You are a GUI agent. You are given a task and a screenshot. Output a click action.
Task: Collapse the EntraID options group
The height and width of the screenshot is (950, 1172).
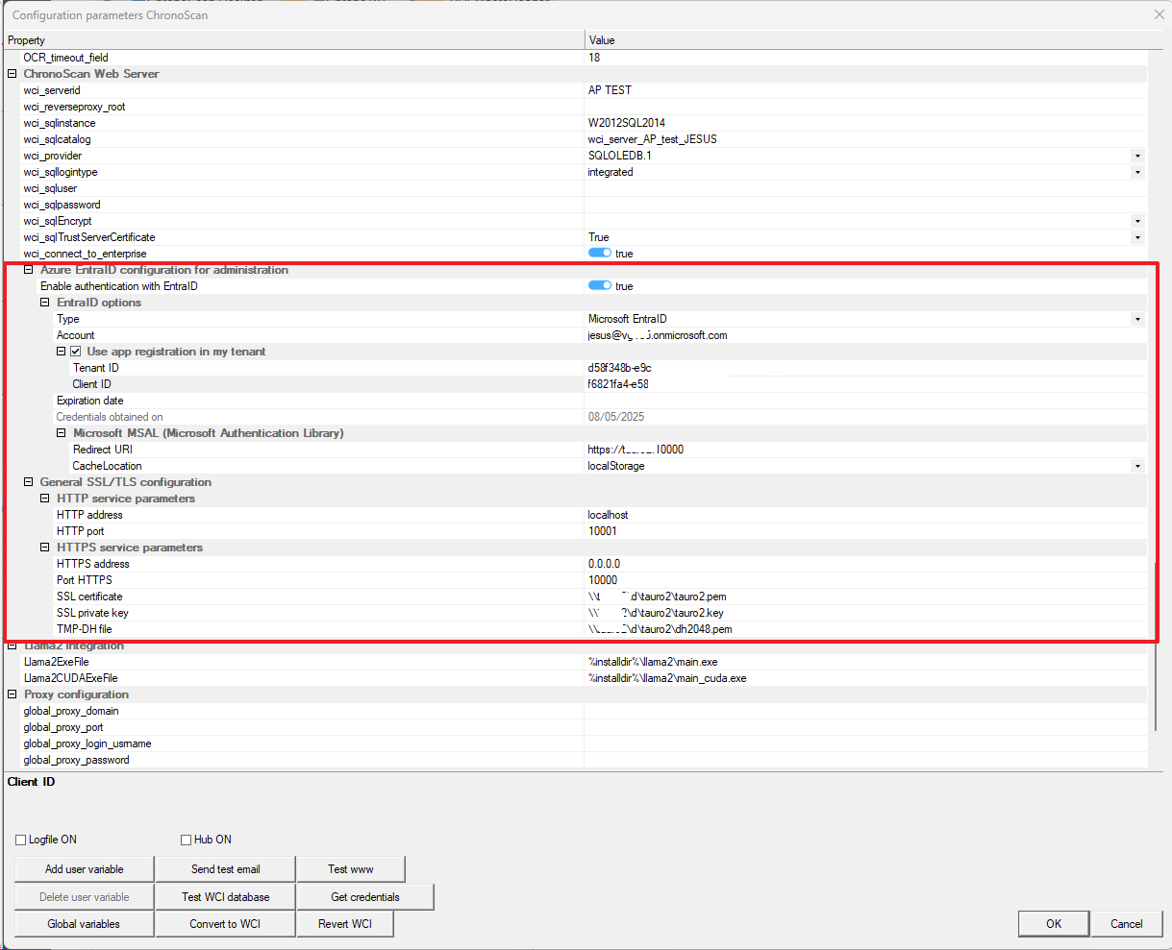click(45, 303)
